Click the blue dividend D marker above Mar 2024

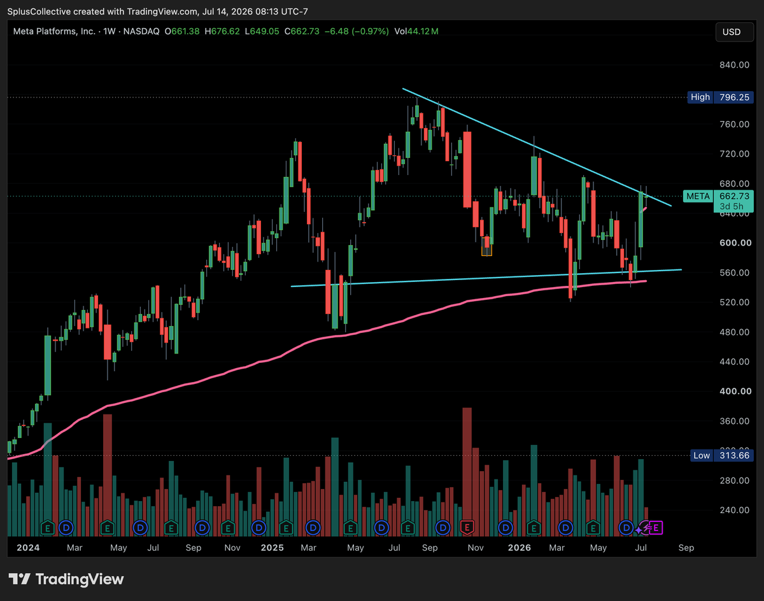point(66,527)
